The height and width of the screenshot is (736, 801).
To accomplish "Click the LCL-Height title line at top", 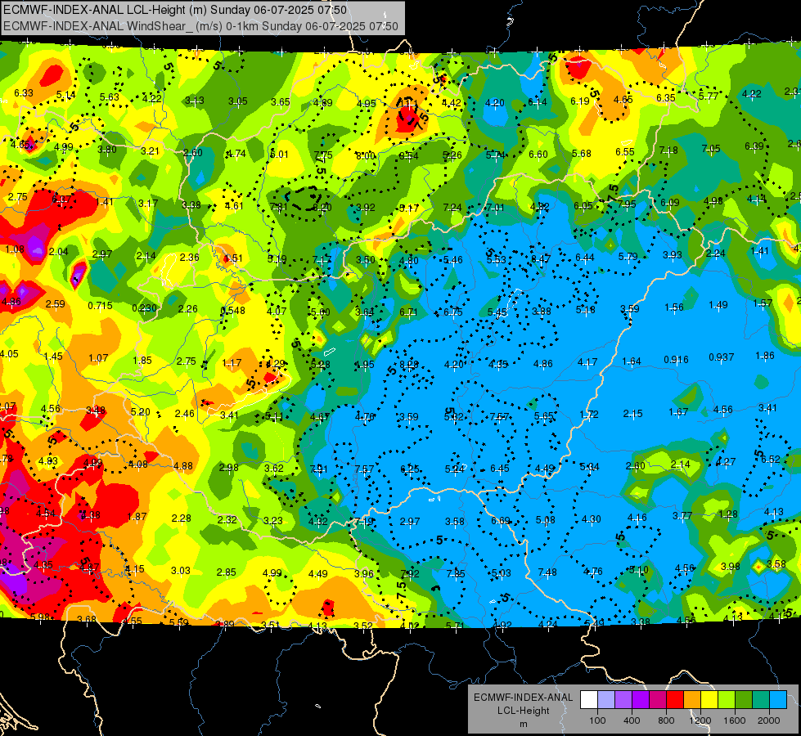I will 175,10.
